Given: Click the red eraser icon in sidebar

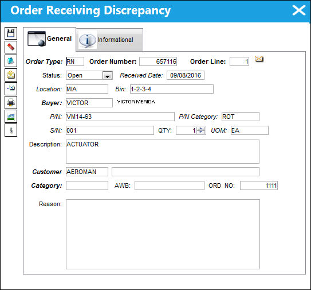Looking at the screenshot, I should tap(11, 47).
